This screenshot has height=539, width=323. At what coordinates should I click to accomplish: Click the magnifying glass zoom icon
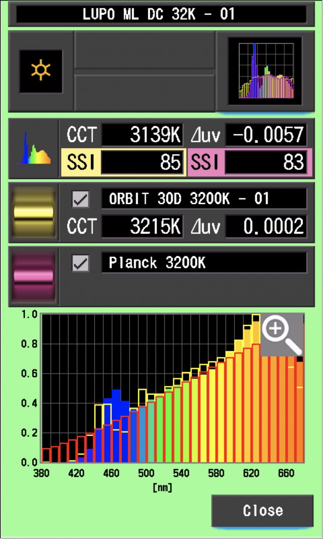pos(282,334)
